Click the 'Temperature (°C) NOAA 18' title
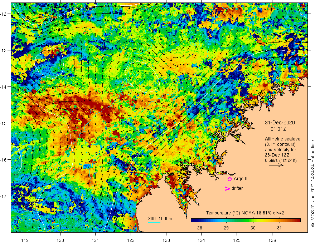This screenshot has width=315, height=243. point(233,213)
